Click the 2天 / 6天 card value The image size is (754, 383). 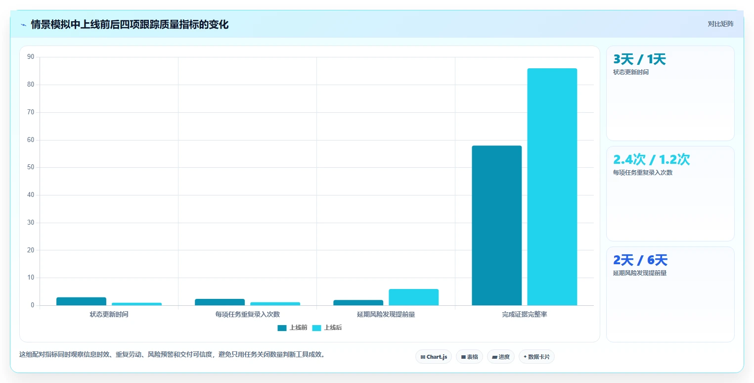(640, 260)
